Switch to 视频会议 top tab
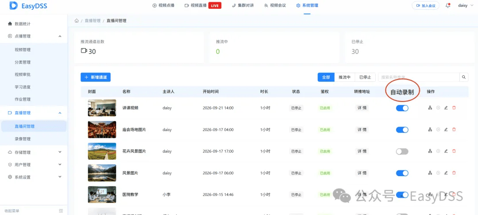 (x=275, y=5)
